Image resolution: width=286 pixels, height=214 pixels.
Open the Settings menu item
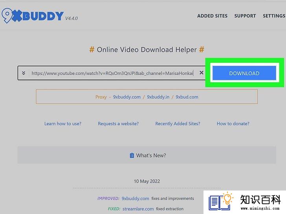tap(274, 16)
